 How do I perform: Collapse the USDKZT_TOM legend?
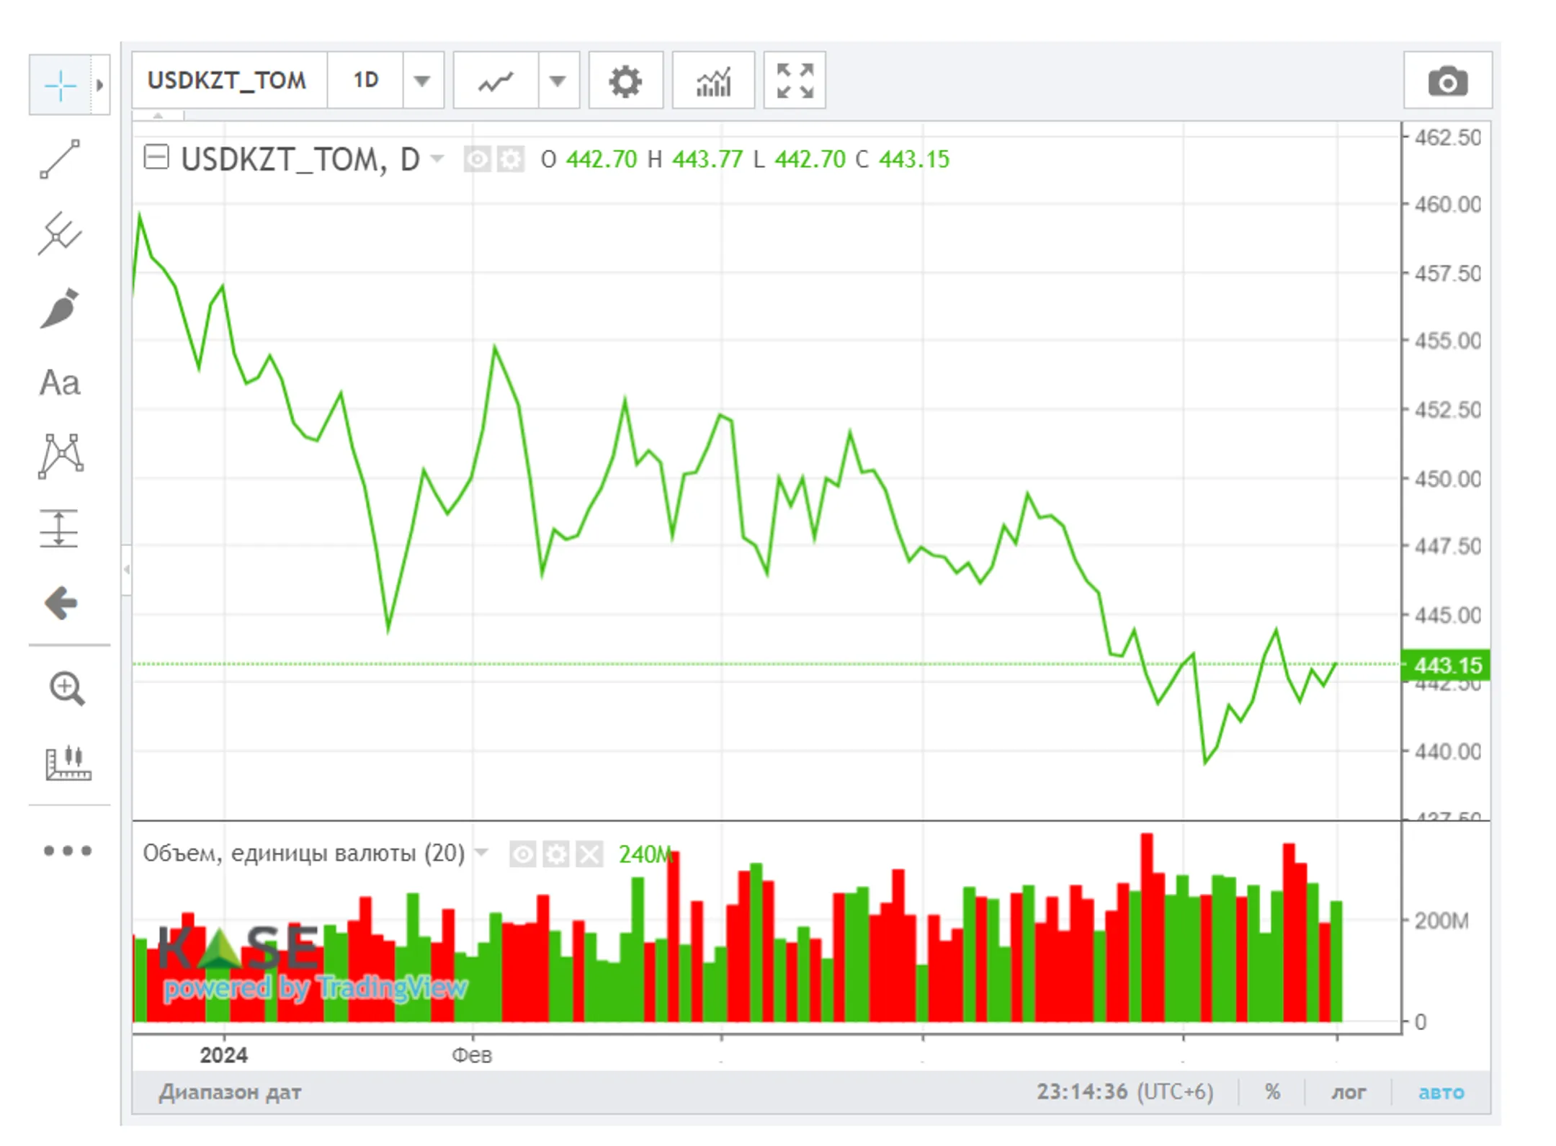click(157, 159)
